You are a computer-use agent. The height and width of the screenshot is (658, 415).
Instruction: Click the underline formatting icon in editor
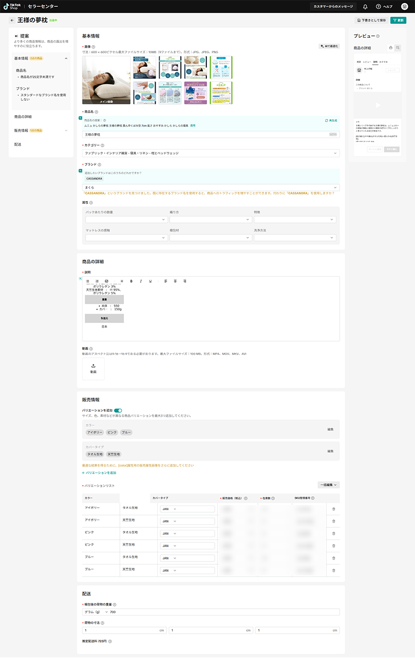coord(150,281)
